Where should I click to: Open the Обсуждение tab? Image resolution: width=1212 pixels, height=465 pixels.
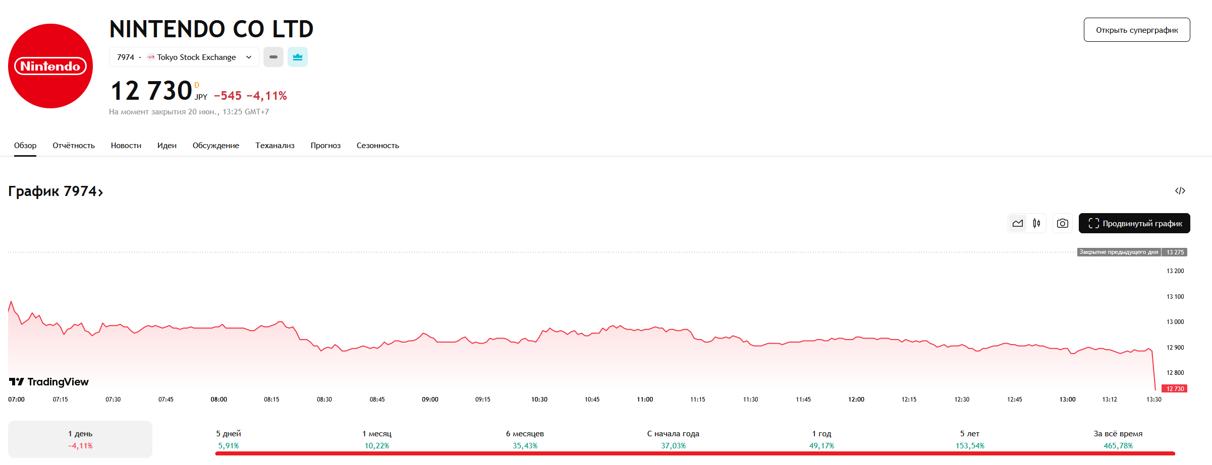pos(216,145)
